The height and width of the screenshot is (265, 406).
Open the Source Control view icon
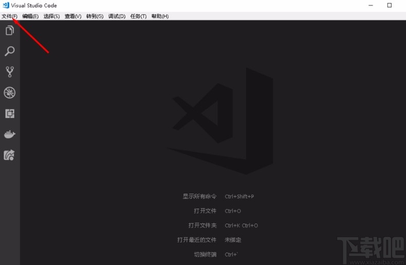[x=10, y=72]
